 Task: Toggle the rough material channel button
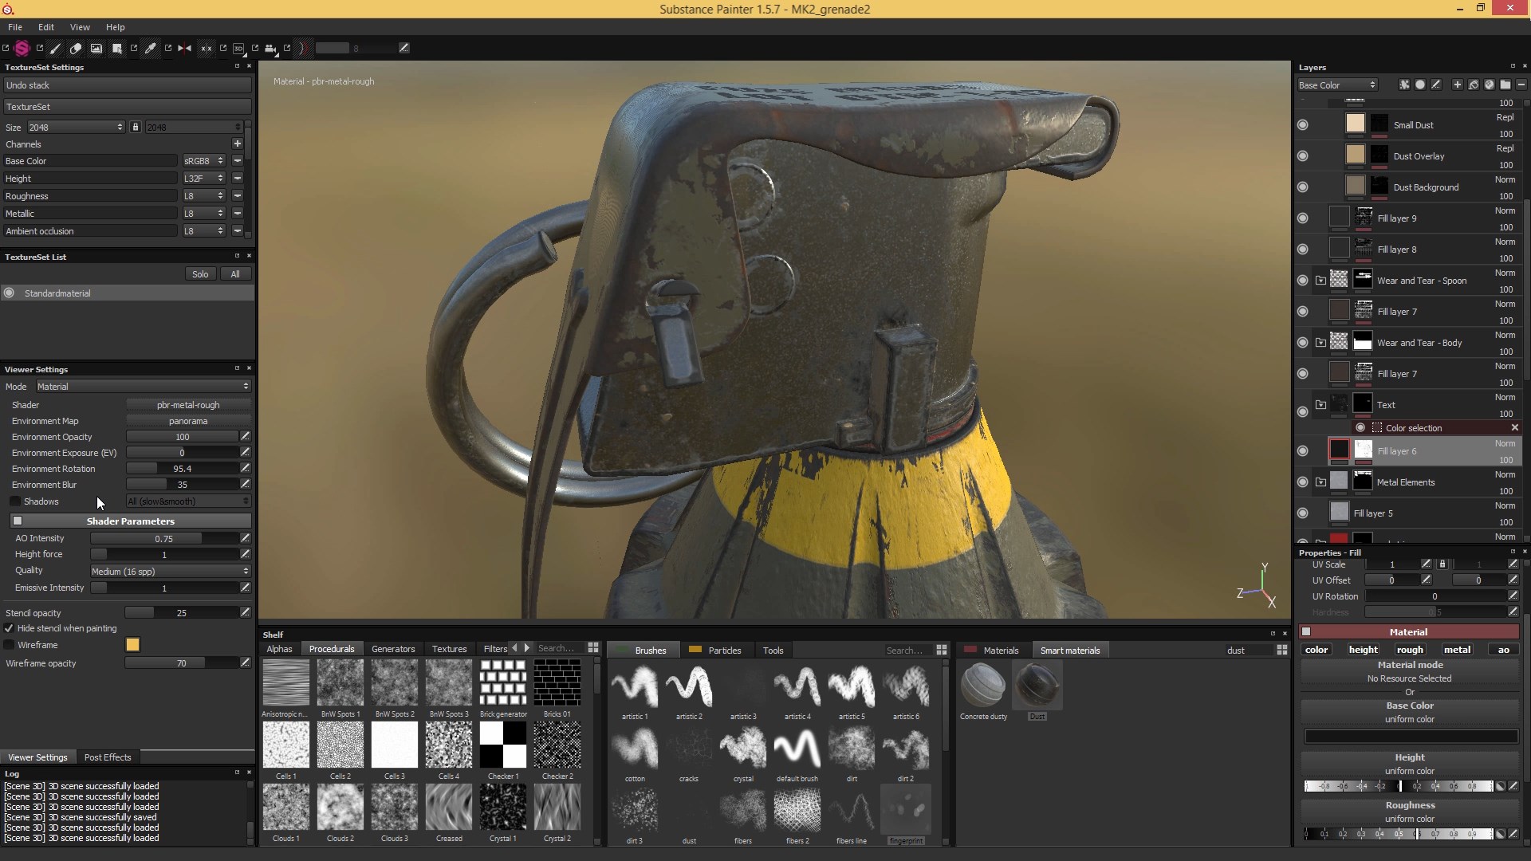tap(1410, 650)
